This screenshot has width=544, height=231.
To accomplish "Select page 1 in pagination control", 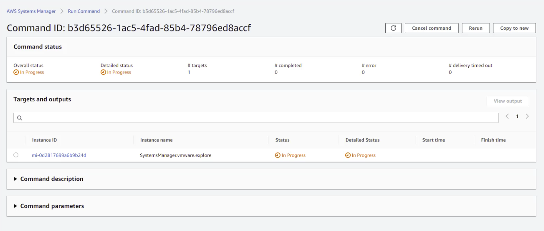I will pyautogui.click(x=517, y=116).
